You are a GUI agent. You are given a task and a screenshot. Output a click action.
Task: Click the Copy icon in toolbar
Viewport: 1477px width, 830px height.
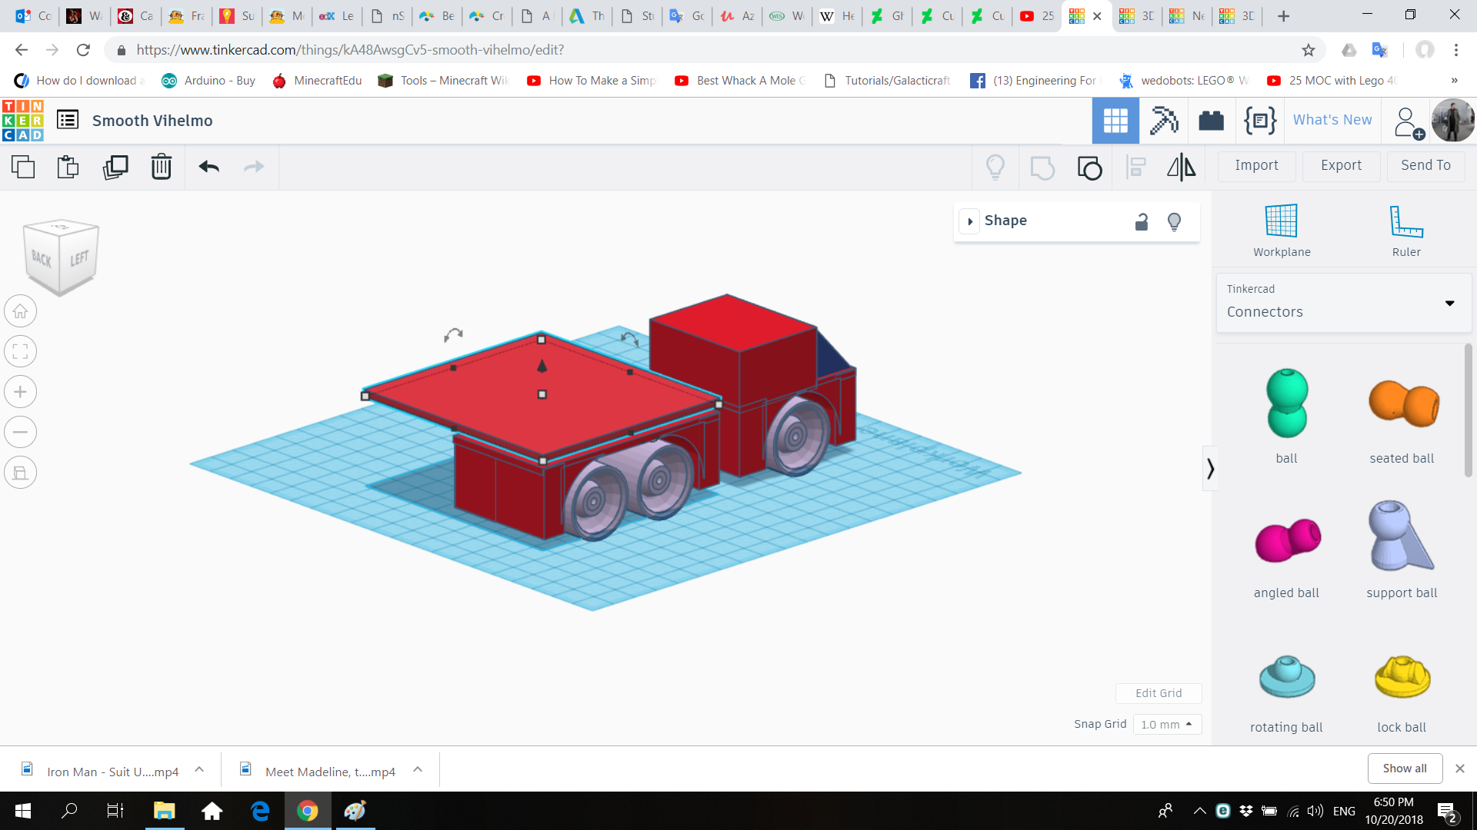coord(23,167)
